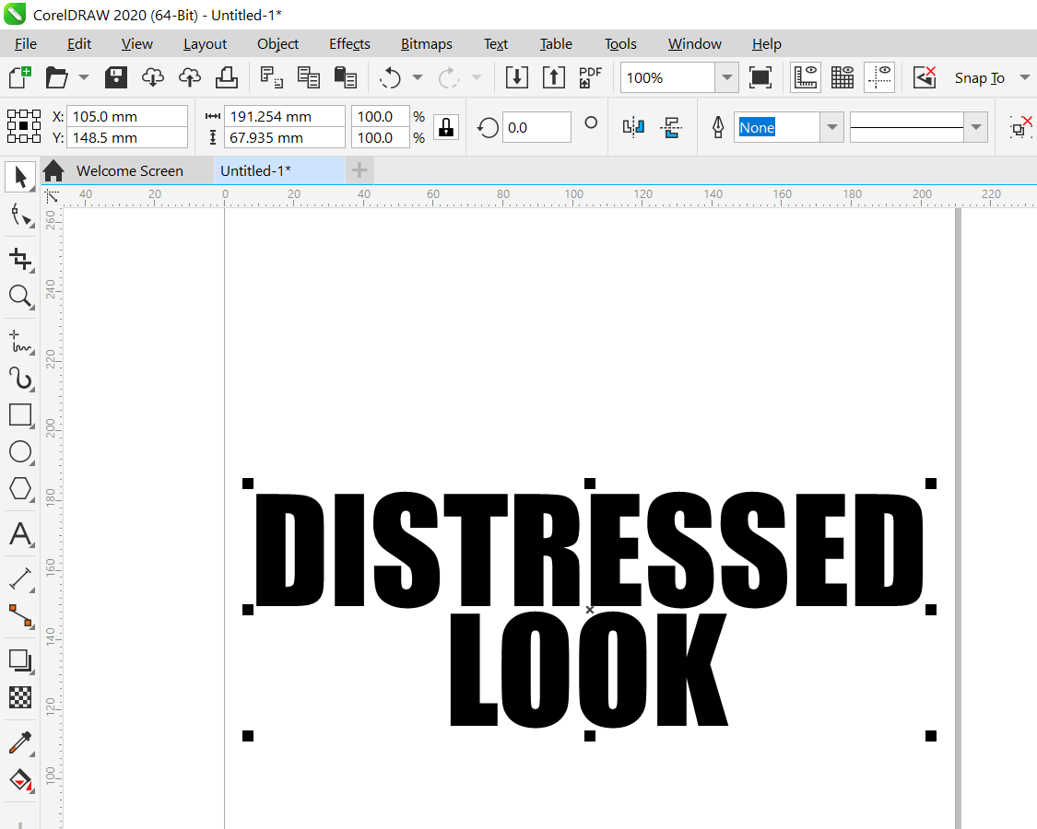Click the Save to Cloud icon
This screenshot has width=1037, height=829.
(190, 77)
